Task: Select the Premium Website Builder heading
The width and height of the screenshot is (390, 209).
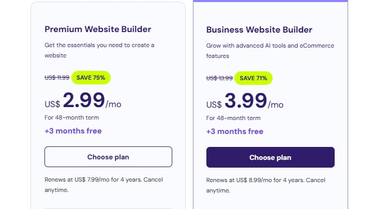Action: coord(98,29)
